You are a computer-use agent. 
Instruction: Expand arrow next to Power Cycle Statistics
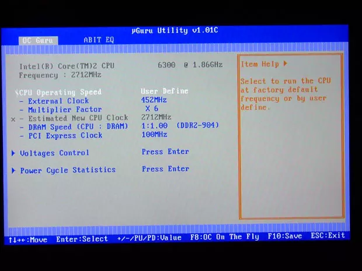[x=13, y=171]
